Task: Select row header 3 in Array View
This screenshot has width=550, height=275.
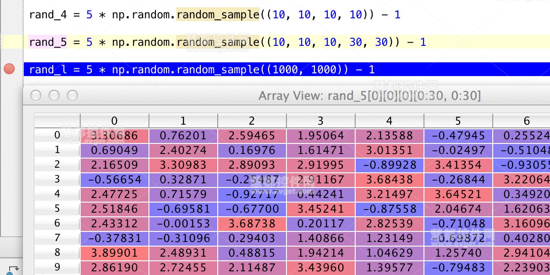Action: pyautogui.click(x=57, y=180)
